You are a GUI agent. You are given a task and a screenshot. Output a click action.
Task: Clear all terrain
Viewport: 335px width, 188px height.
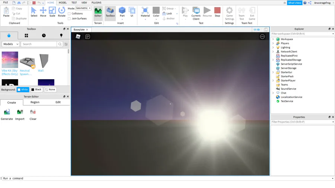tap(33, 115)
